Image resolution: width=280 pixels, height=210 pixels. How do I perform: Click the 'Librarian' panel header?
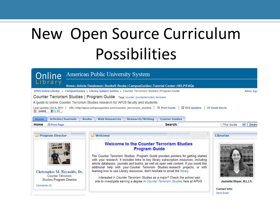[222, 136]
